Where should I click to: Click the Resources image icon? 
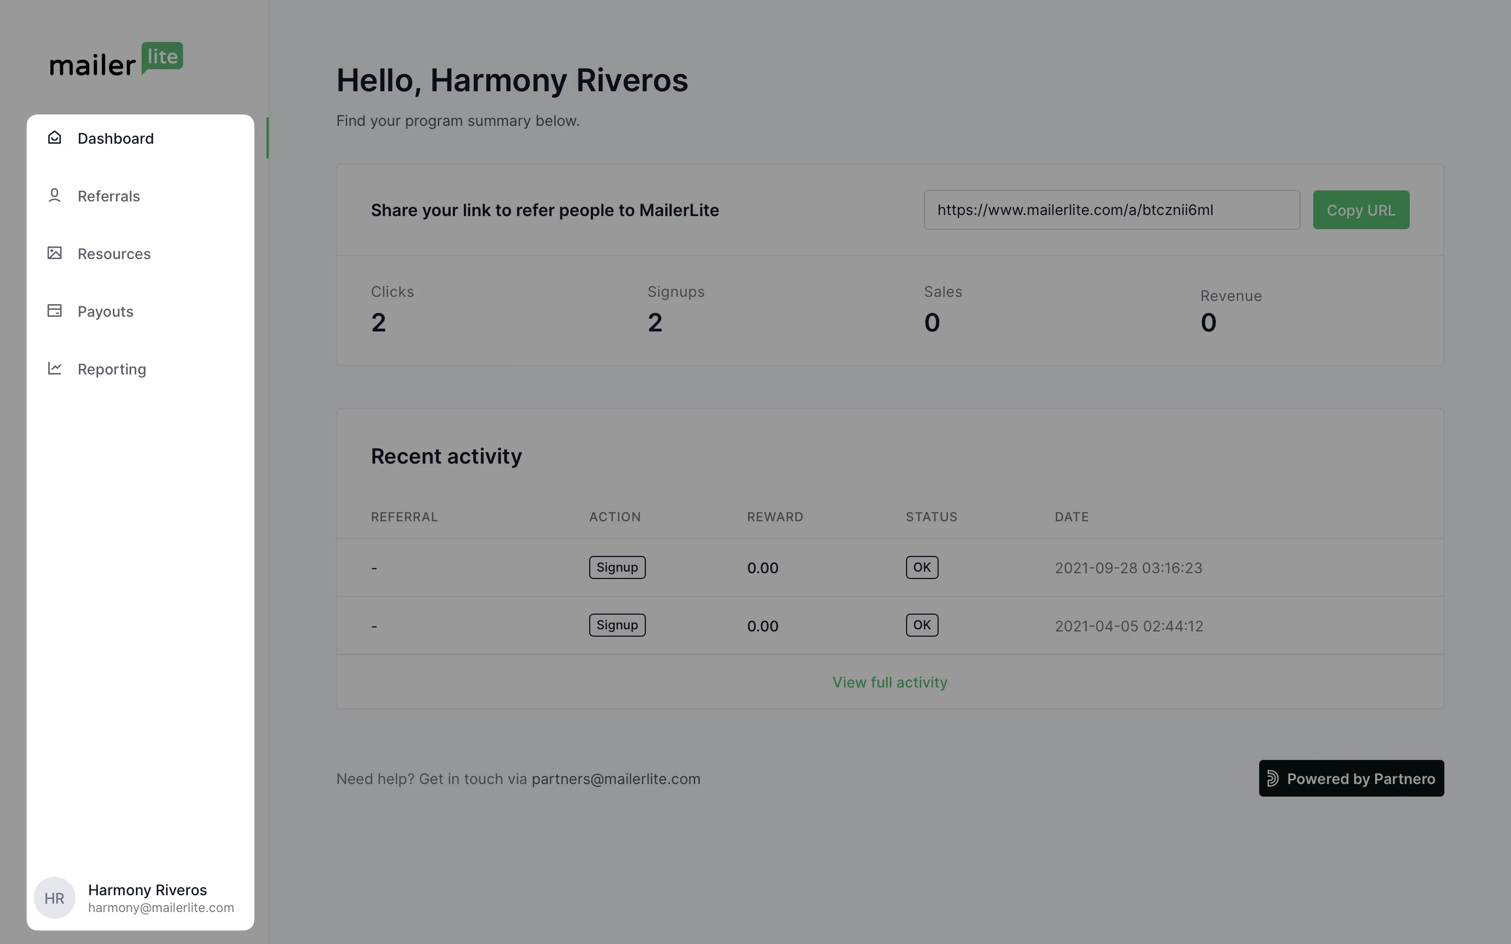click(55, 253)
